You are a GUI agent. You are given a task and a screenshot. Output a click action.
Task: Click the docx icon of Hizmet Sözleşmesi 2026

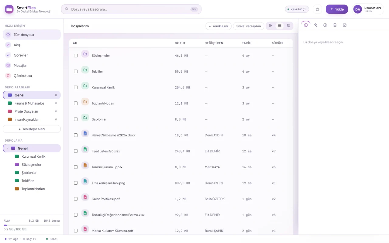[x=85, y=134]
